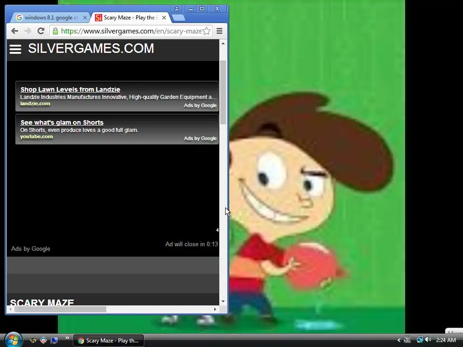Visit the youtube.com ad link
Viewport: 463px width, 347px height.
37,136
